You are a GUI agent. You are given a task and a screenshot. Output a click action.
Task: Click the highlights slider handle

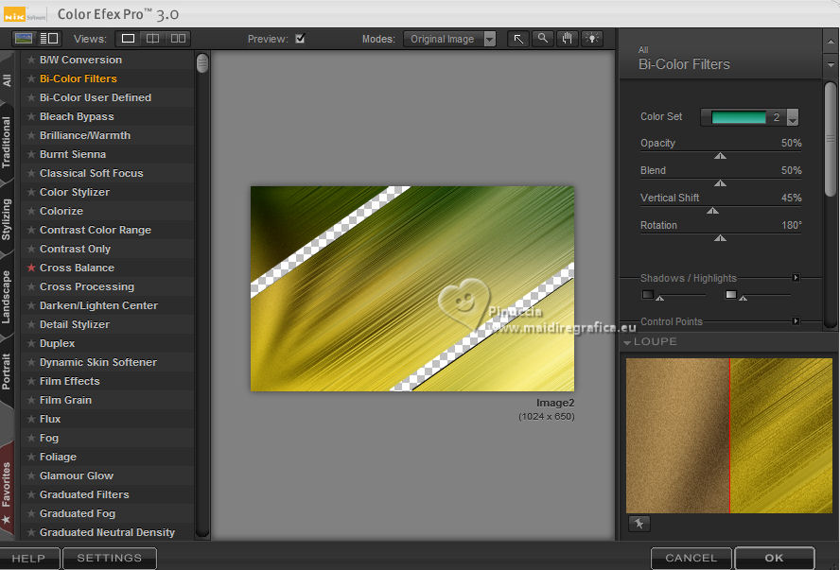click(743, 298)
